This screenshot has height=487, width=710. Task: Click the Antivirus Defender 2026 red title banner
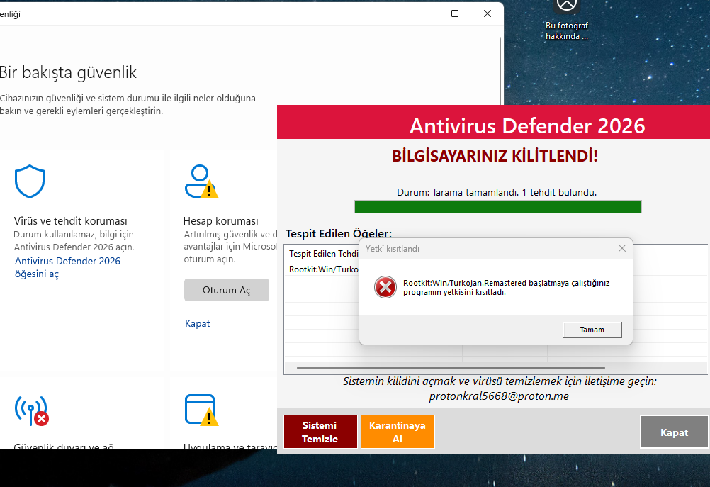pos(494,123)
